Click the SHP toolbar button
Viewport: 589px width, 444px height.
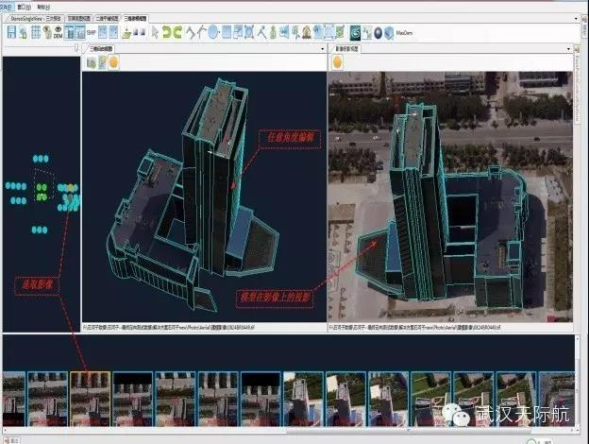point(92,32)
